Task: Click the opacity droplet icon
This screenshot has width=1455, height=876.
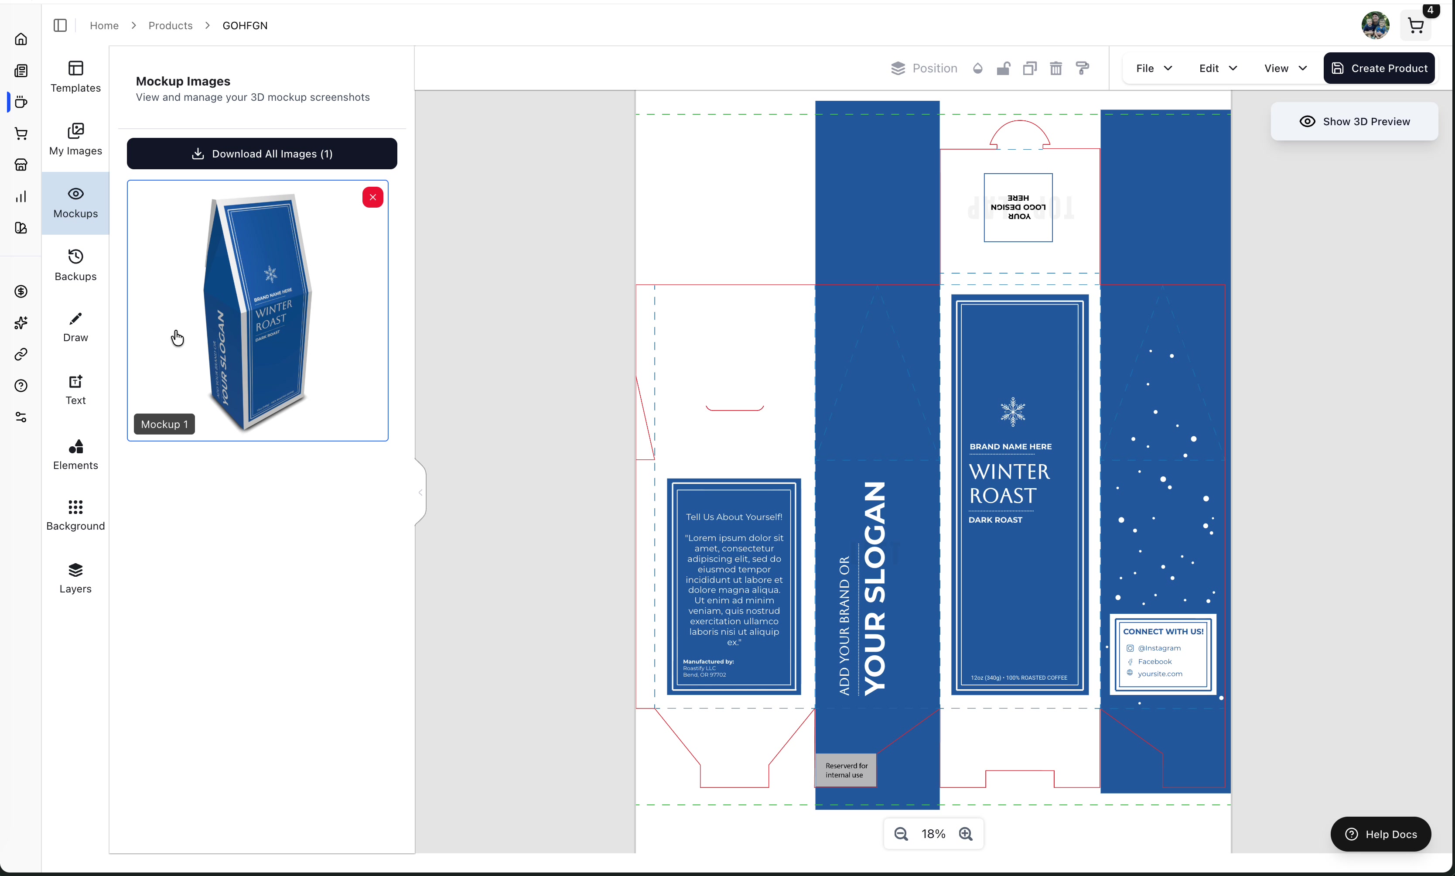Action: (x=978, y=68)
